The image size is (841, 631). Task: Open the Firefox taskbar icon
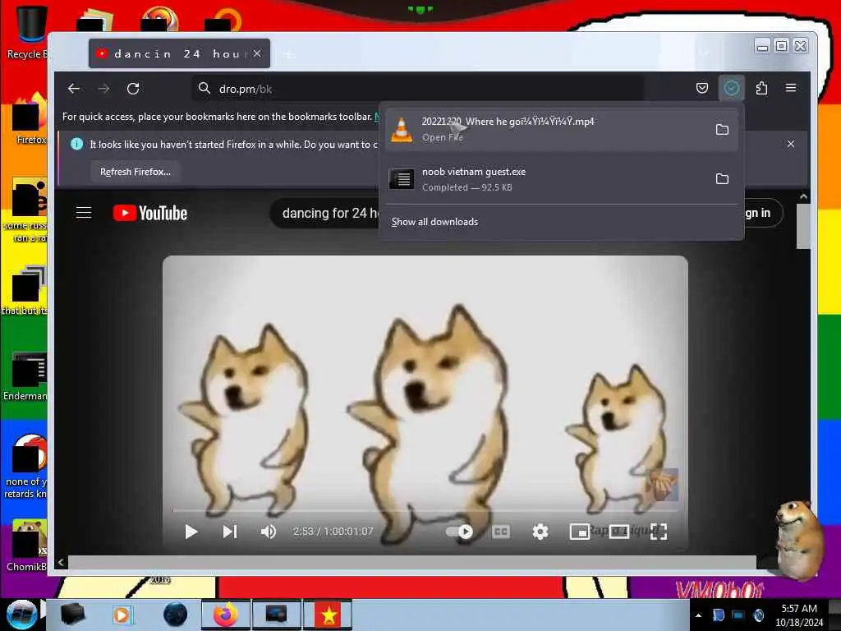(226, 615)
